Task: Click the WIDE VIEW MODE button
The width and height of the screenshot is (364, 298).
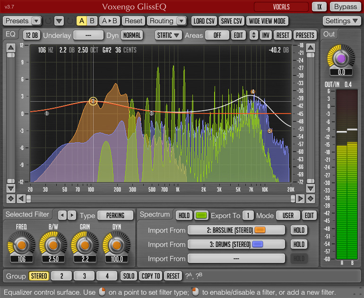Action: [267, 21]
